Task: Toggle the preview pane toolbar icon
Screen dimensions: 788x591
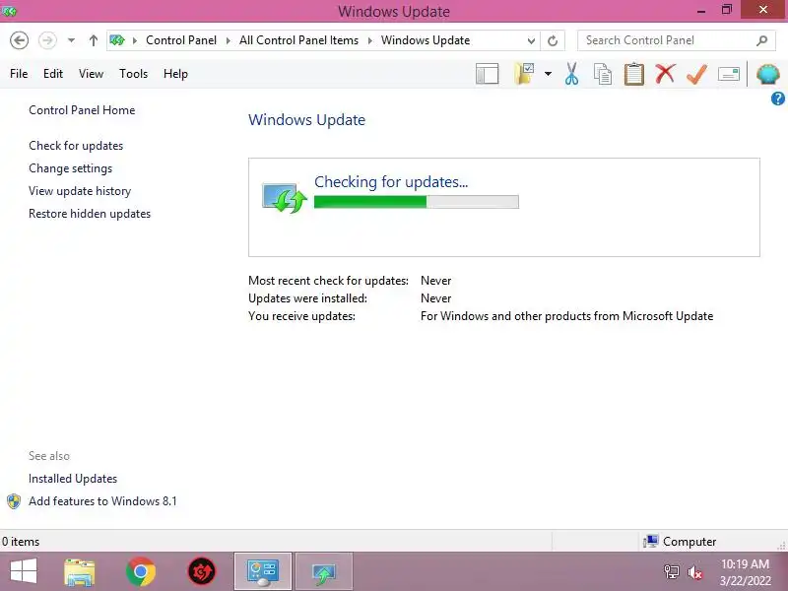Action: coord(487,74)
